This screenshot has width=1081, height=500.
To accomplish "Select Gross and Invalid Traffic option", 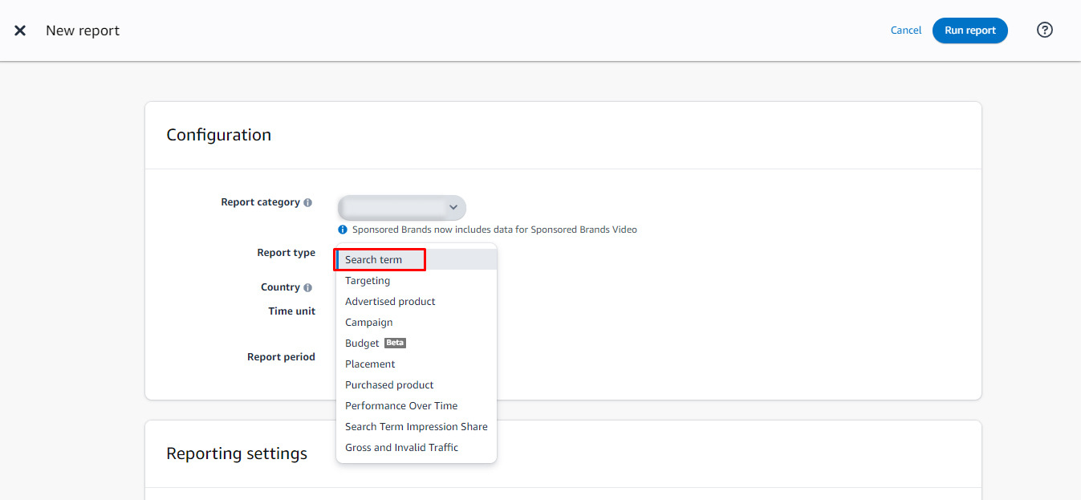I will point(400,447).
